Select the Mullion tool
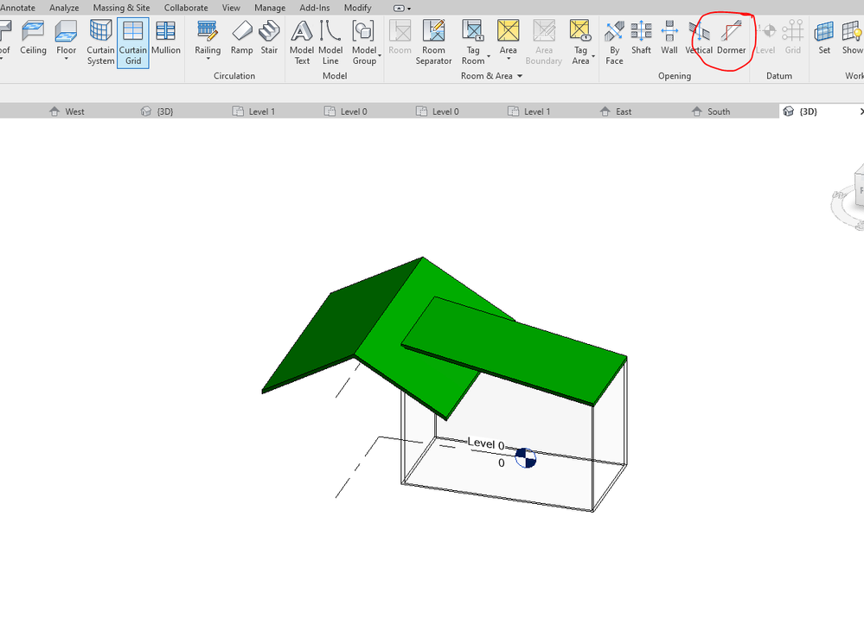 coord(166,37)
